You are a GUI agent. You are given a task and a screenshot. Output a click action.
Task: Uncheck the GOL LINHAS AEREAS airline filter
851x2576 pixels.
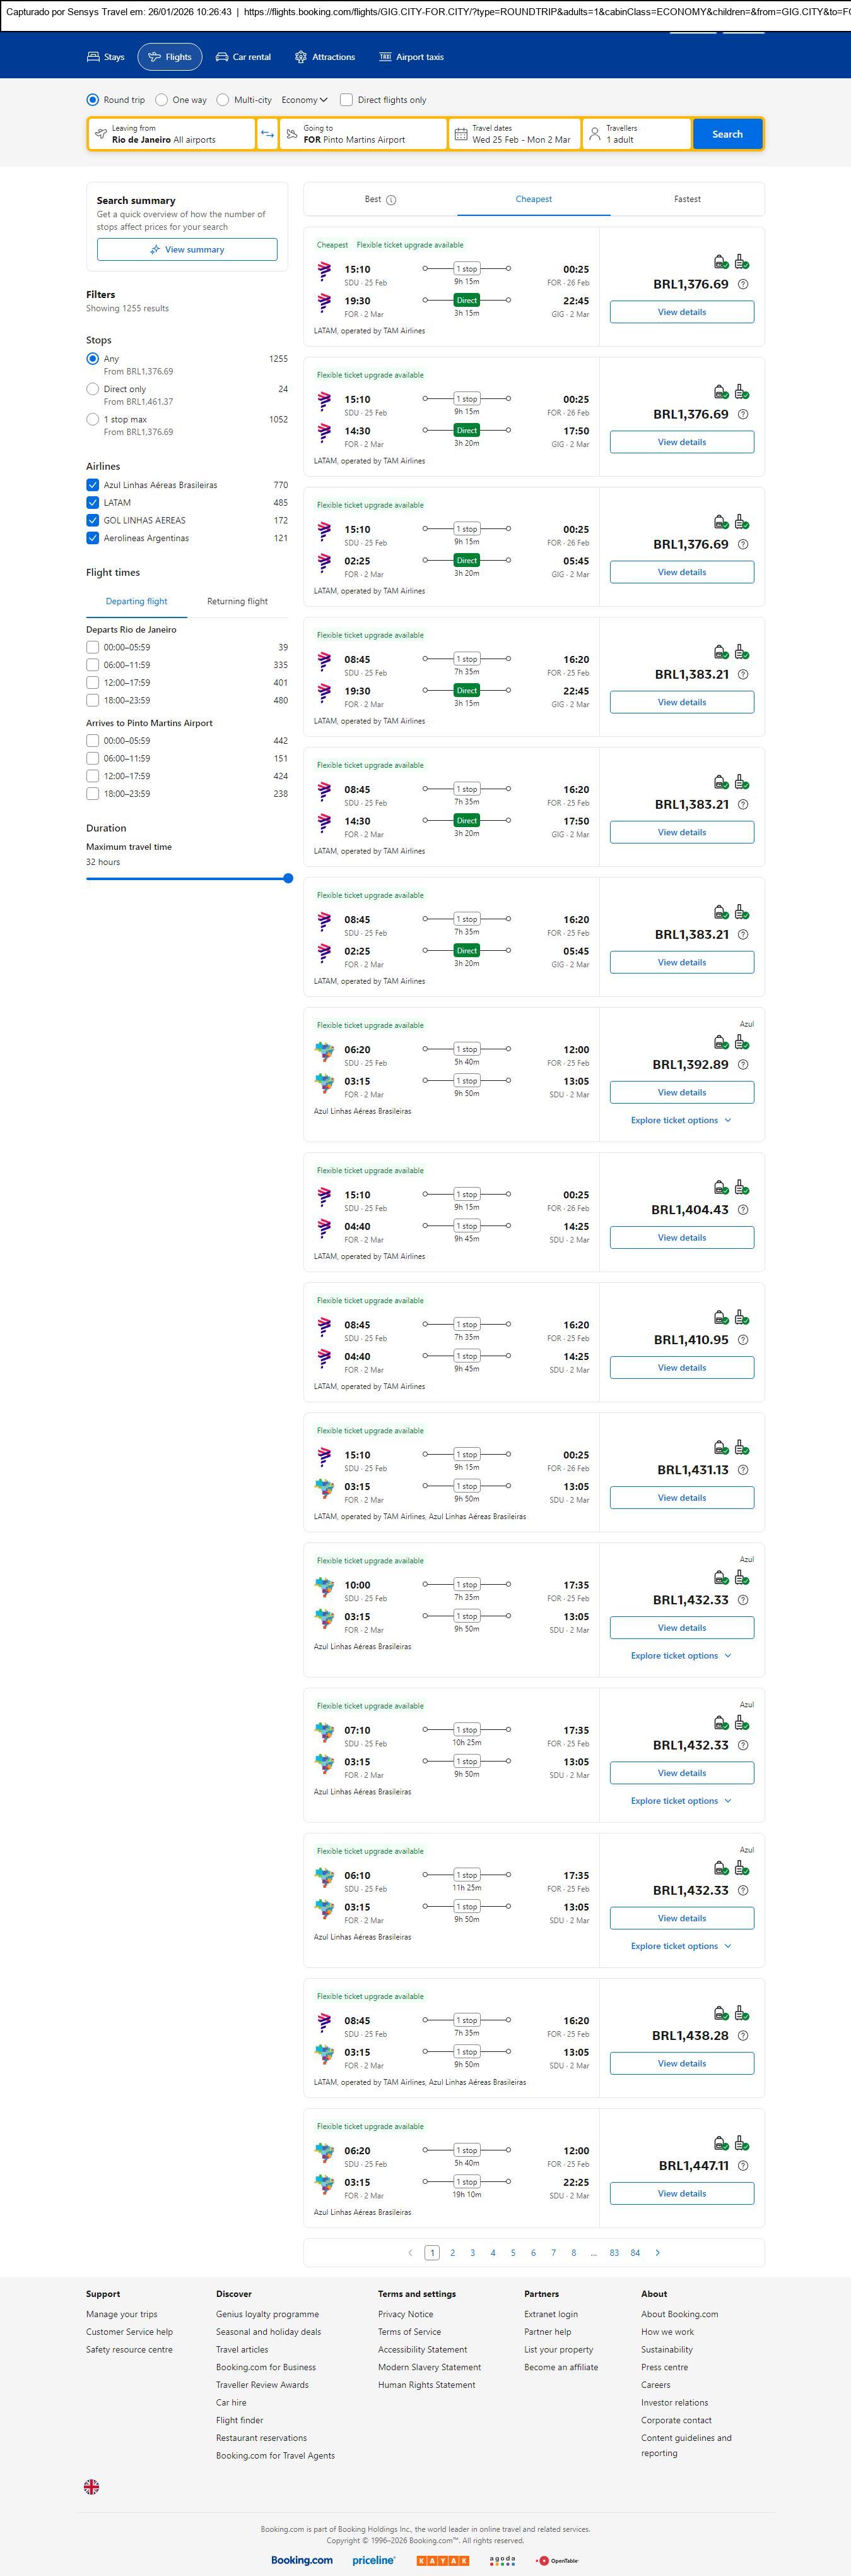point(93,520)
